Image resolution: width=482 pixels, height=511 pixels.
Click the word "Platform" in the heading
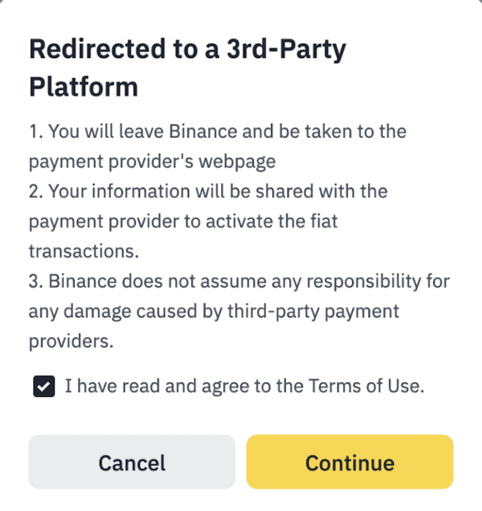point(83,87)
